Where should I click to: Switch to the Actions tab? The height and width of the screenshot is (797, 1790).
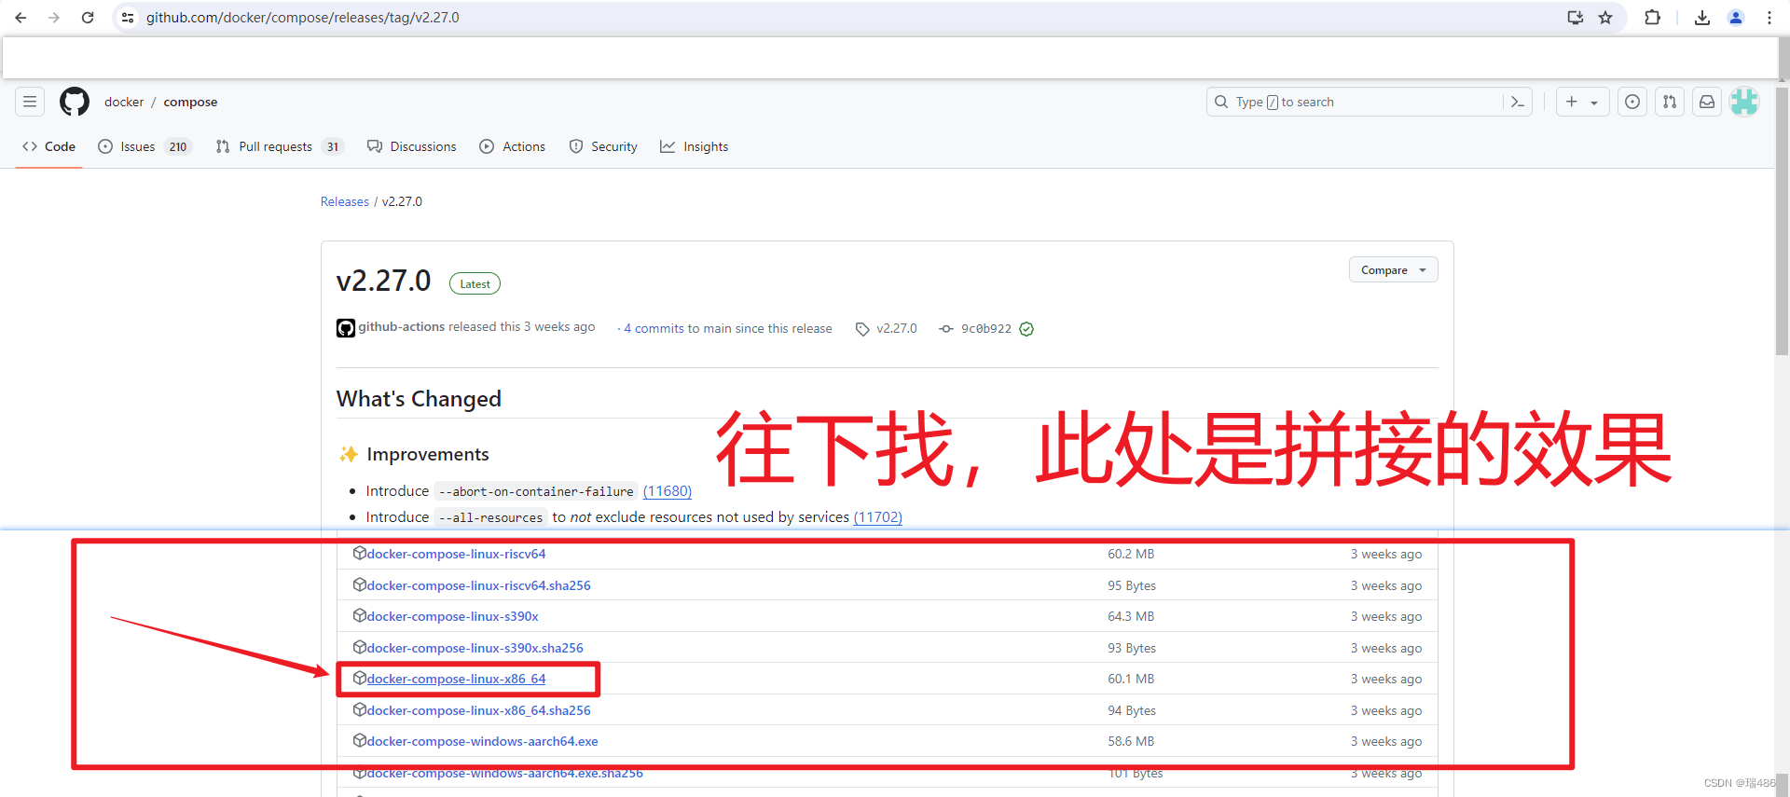pyautogui.click(x=513, y=146)
